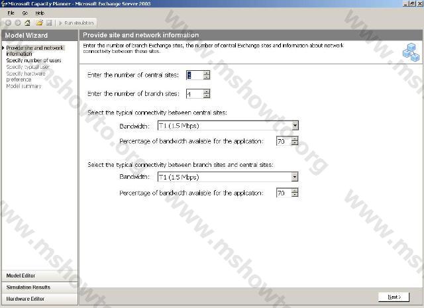The height and width of the screenshot is (308, 424).
Task: Start Run simulation from the toolbar
Action: tap(76, 23)
